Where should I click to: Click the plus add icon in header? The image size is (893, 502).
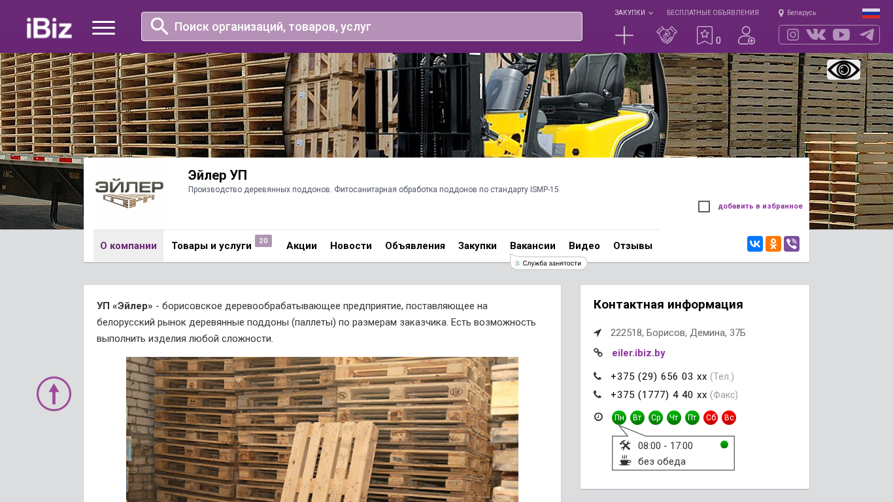click(624, 35)
